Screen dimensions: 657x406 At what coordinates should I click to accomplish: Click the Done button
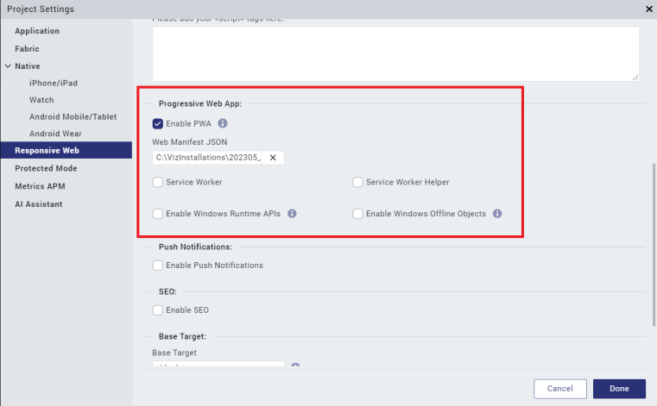[619, 389]
